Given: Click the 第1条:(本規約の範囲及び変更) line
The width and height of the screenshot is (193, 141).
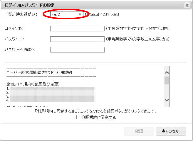Looking at the screenshot, I should tap(33, 84).
